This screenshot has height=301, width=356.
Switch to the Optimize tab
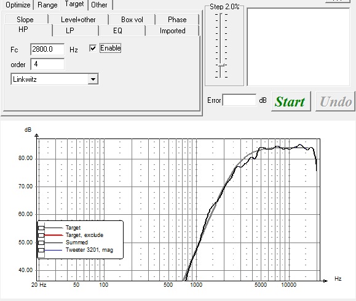(18, 5)
